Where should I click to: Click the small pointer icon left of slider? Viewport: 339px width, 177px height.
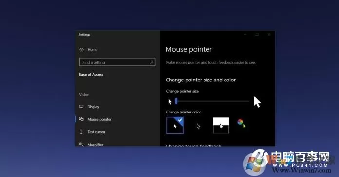(170, 101)
